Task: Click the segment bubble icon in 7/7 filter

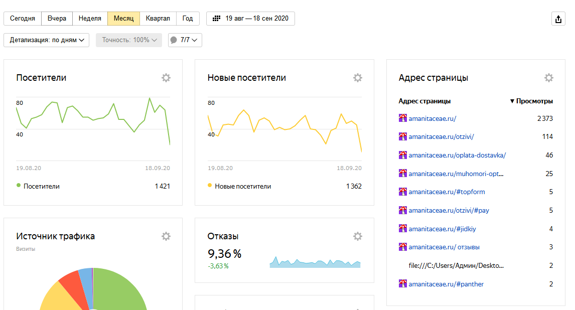Action: click(x=174, y=40)
